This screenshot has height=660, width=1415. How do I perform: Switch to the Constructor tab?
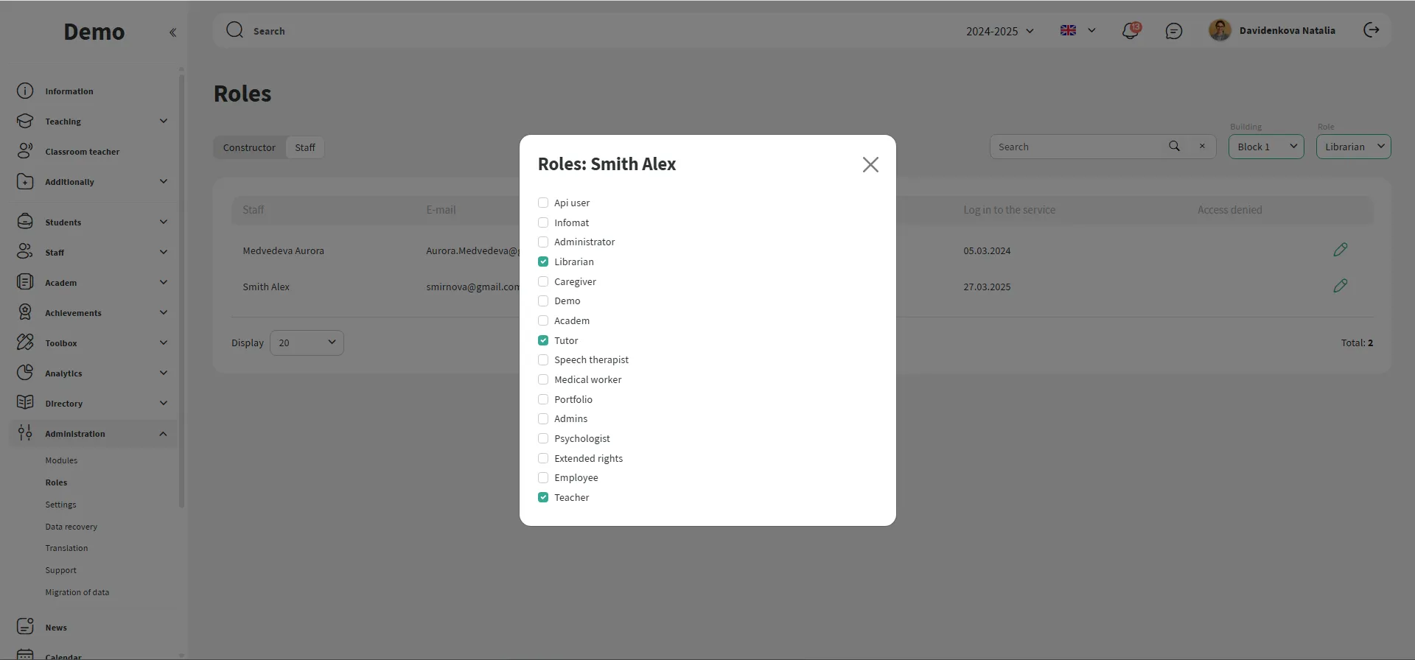click(x=249, y=147)
